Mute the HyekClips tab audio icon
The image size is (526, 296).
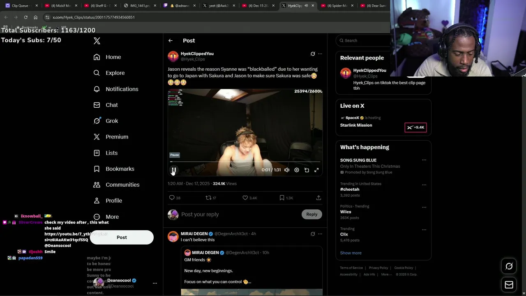306,6
